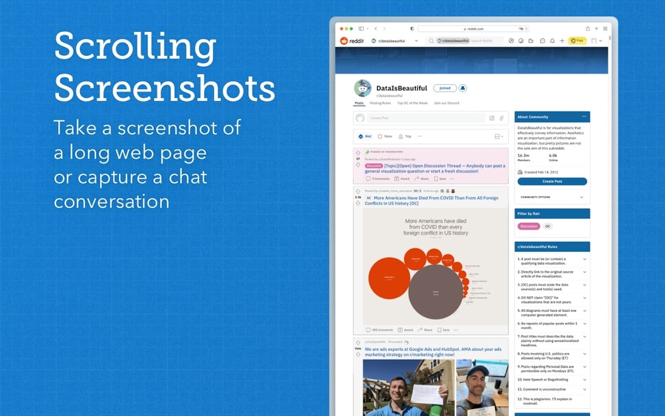Click the Create Post text field

point(426,118)
